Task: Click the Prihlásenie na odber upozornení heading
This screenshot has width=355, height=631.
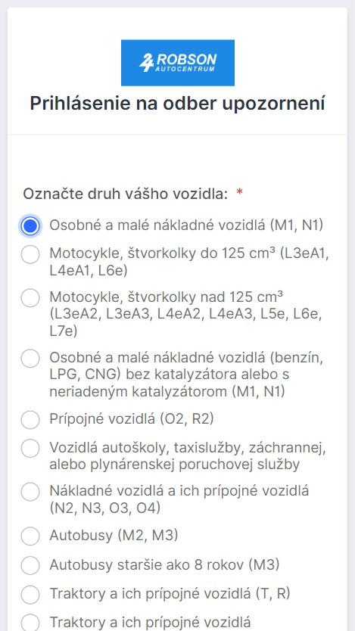Action: (177, 104)
